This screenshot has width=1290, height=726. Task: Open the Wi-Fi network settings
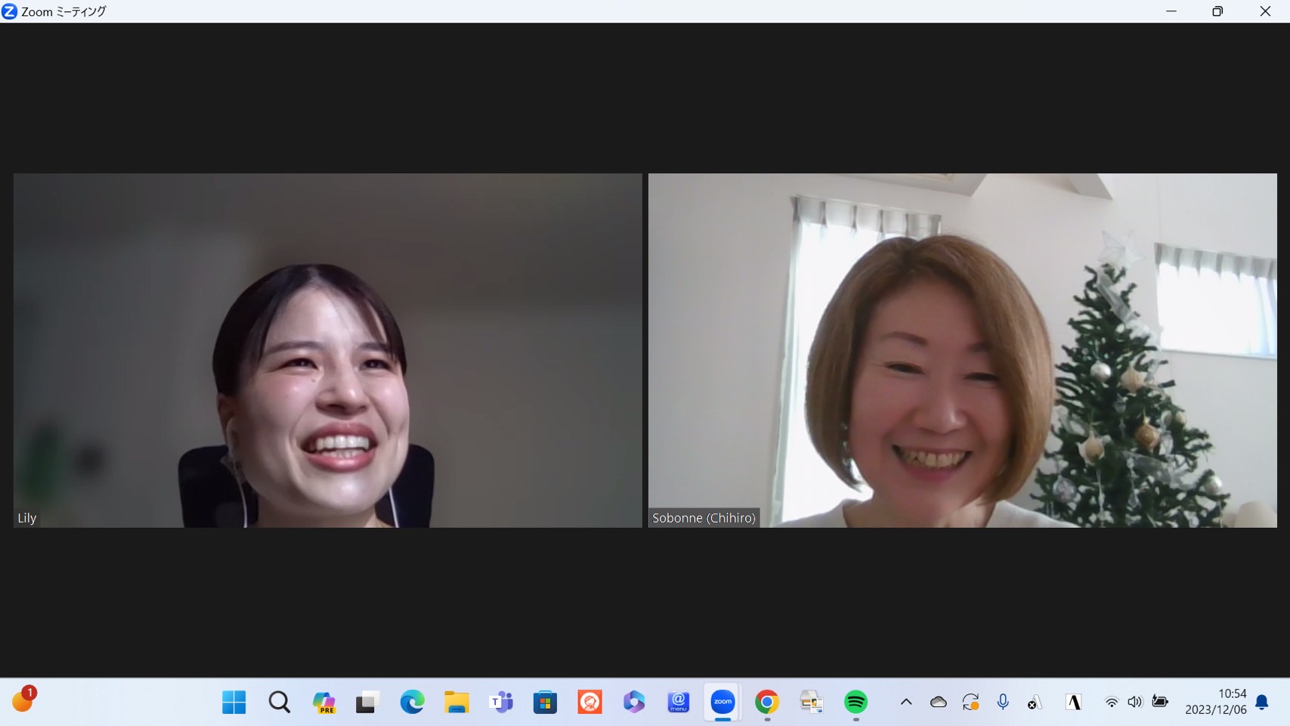click(1111, 703)
